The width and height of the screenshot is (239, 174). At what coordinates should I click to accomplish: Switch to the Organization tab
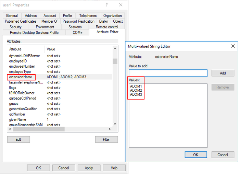click(x=113, y=15)
